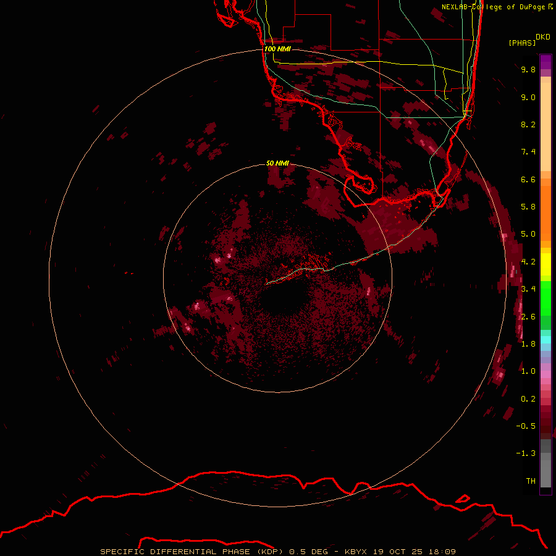The height and width of the screenshot is (556, 556).
Task: Click the 'TH' threshold label on scale
Action: click(531, 481)
